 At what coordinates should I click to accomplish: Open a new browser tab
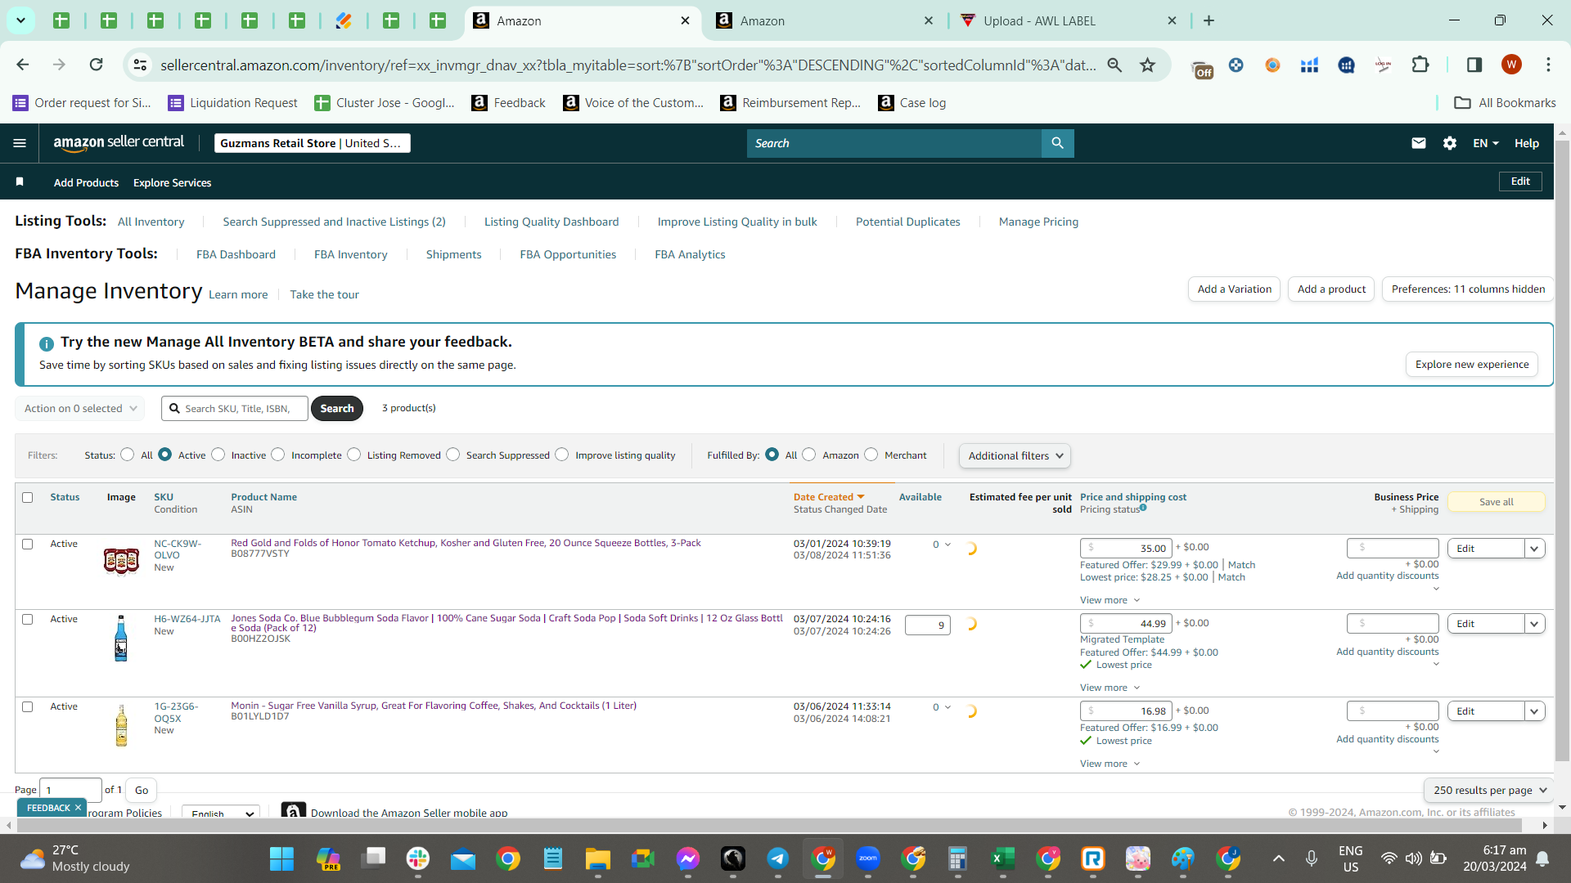click(1209, 20)
